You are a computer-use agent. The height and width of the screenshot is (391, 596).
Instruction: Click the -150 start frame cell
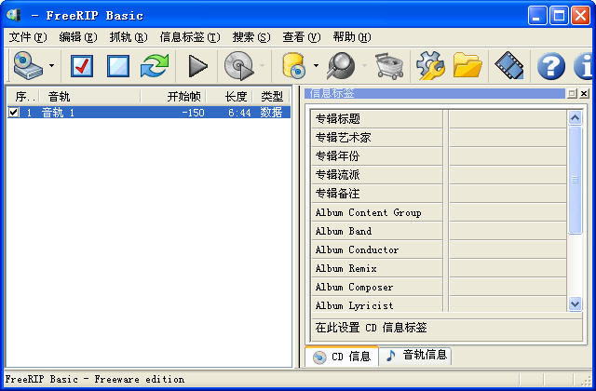click(193, 113)
